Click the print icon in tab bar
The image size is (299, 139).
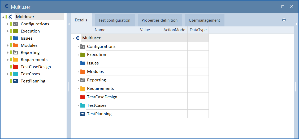pos(284,20)
